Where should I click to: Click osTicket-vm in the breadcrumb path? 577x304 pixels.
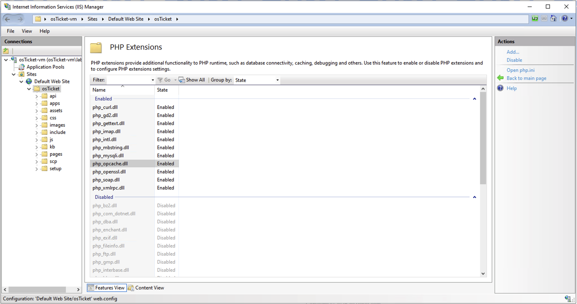click(63, 19)
